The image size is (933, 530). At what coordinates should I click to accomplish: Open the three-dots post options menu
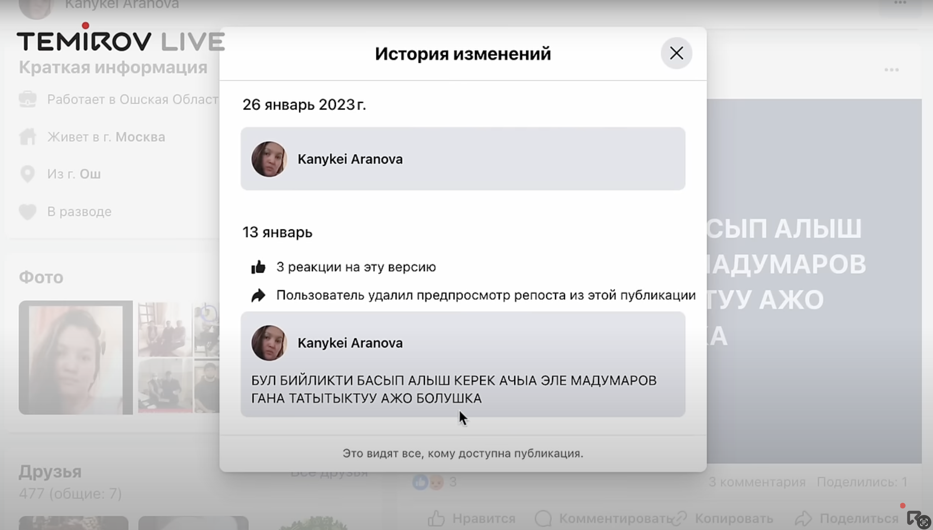coord(892,70)
